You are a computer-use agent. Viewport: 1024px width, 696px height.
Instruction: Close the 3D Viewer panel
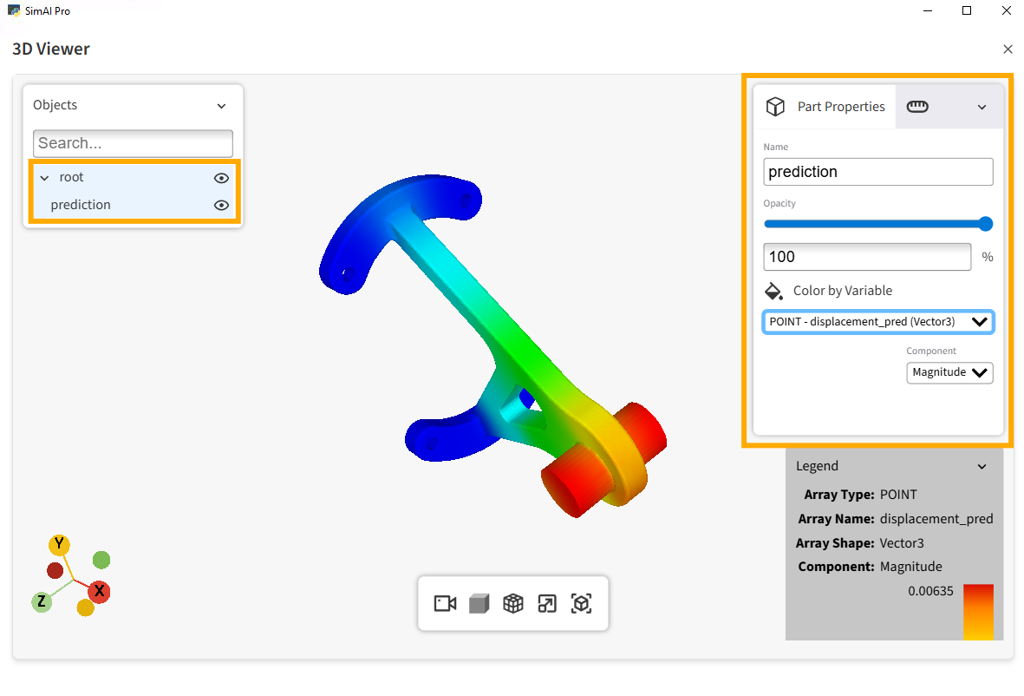[1008, 49]
